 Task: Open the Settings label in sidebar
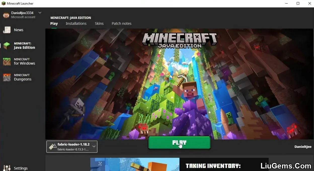(21, 168)
